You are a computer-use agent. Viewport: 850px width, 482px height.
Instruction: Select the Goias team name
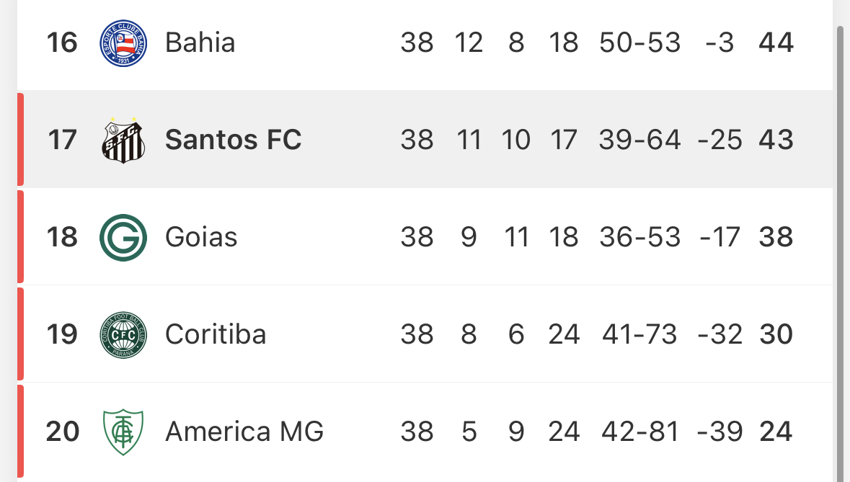(x=201, y=237)
